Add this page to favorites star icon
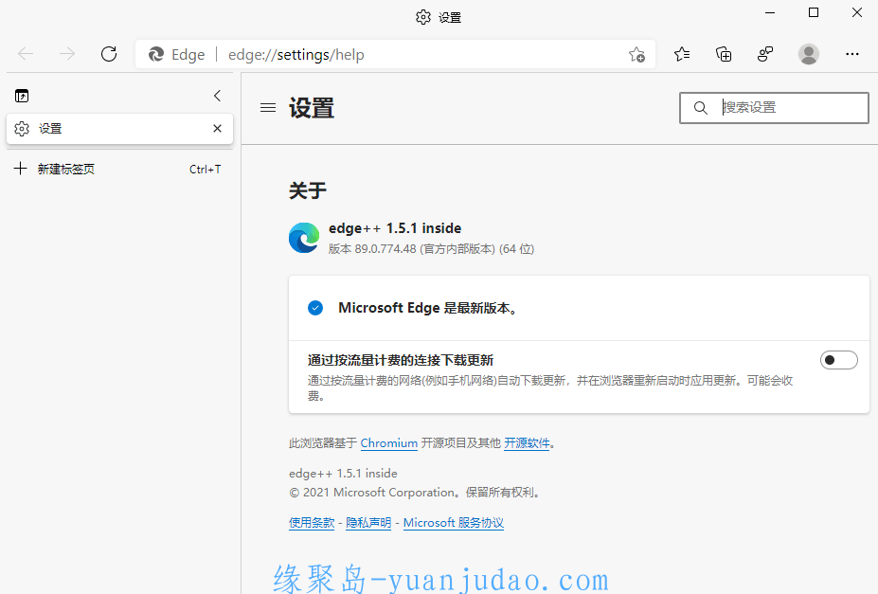Viewport: 878px width, 594px height. [x=636, y=54]
